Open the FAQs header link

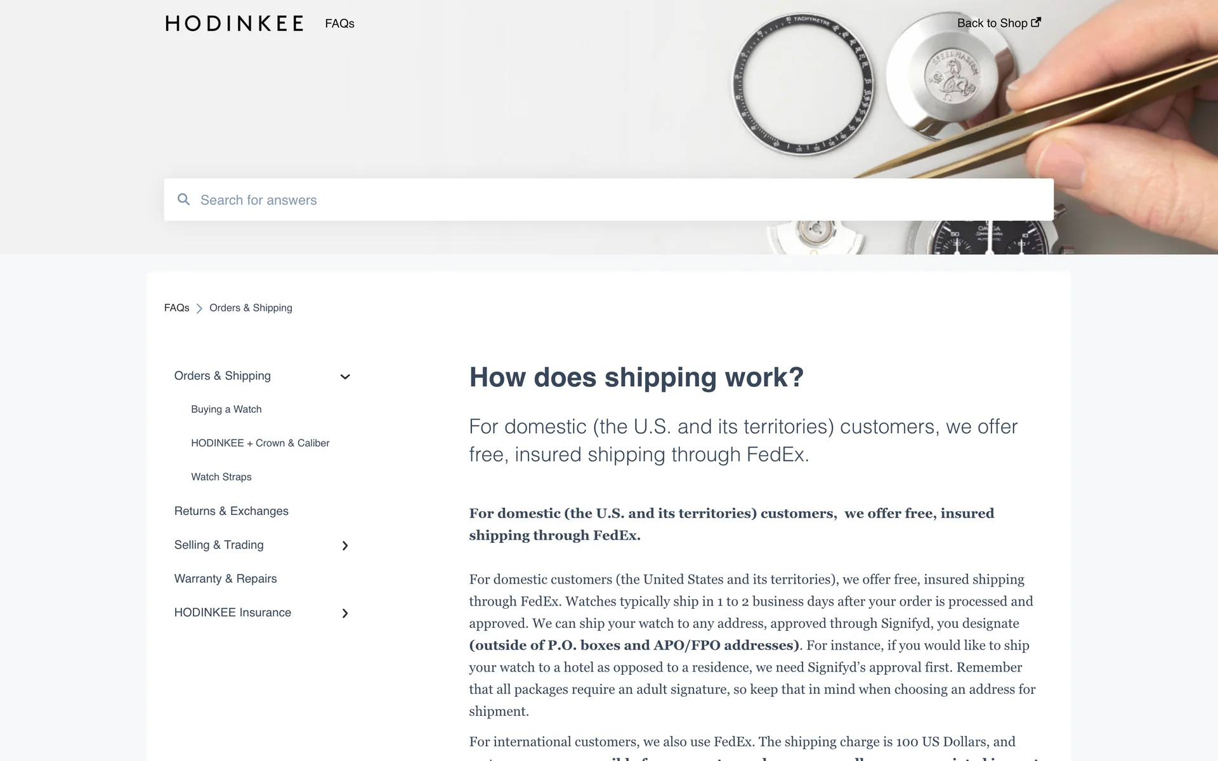tap(339, 23)
